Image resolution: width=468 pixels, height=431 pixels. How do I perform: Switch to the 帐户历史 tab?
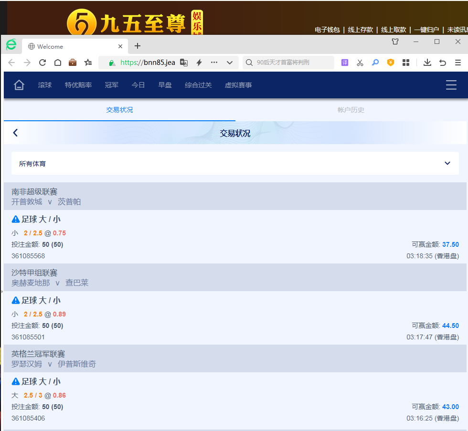351,110
